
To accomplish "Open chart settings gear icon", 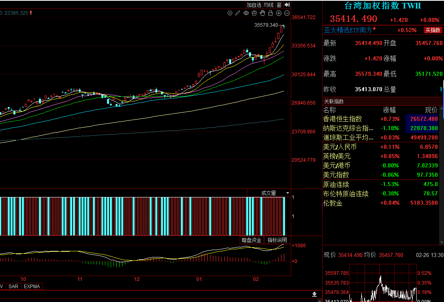I will pyautogui.click(x=230, y=13).
